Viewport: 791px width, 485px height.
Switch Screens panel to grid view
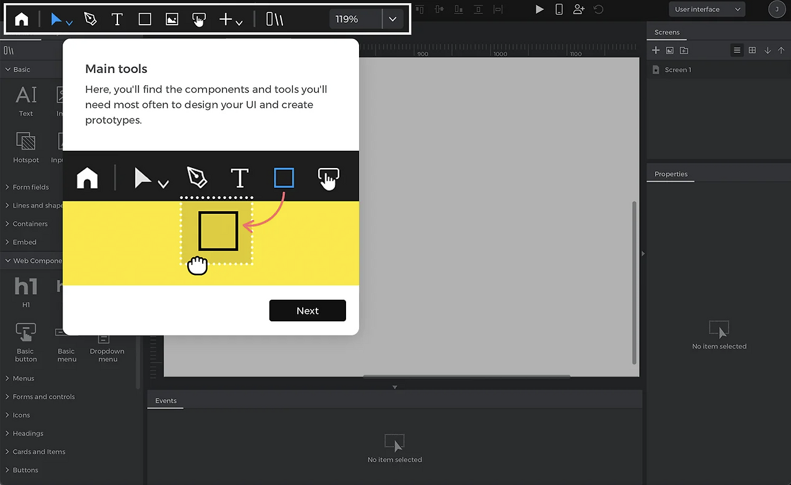click(752, 51)
